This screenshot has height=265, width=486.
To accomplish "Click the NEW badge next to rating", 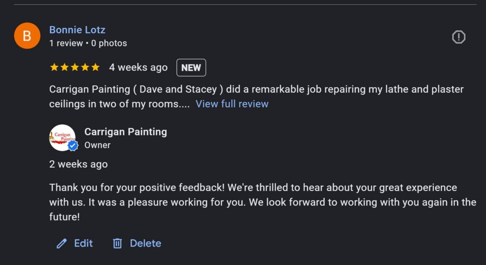I will coord(191,67).
